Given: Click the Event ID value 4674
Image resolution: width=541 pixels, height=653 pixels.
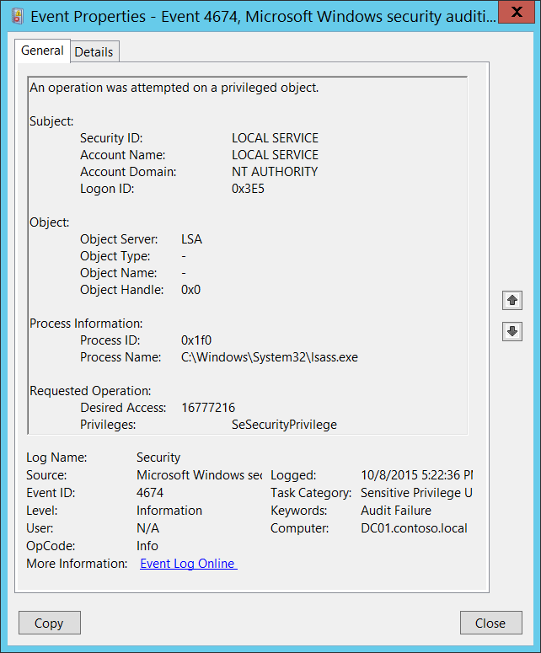Looking at the screenshot, I should click(x=150, y=493).
